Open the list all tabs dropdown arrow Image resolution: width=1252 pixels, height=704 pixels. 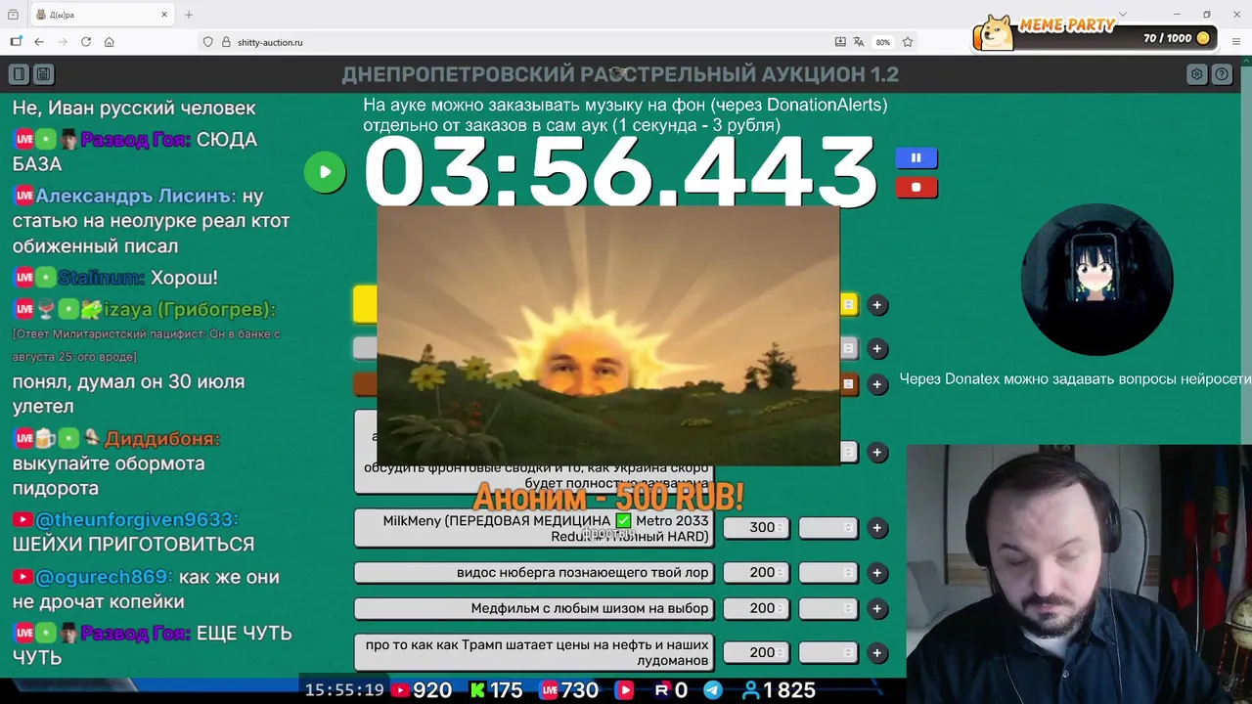click(x=1122, y=15)
